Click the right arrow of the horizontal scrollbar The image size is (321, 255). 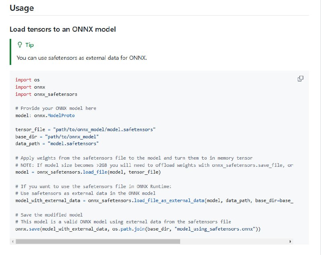pos(290,241)
